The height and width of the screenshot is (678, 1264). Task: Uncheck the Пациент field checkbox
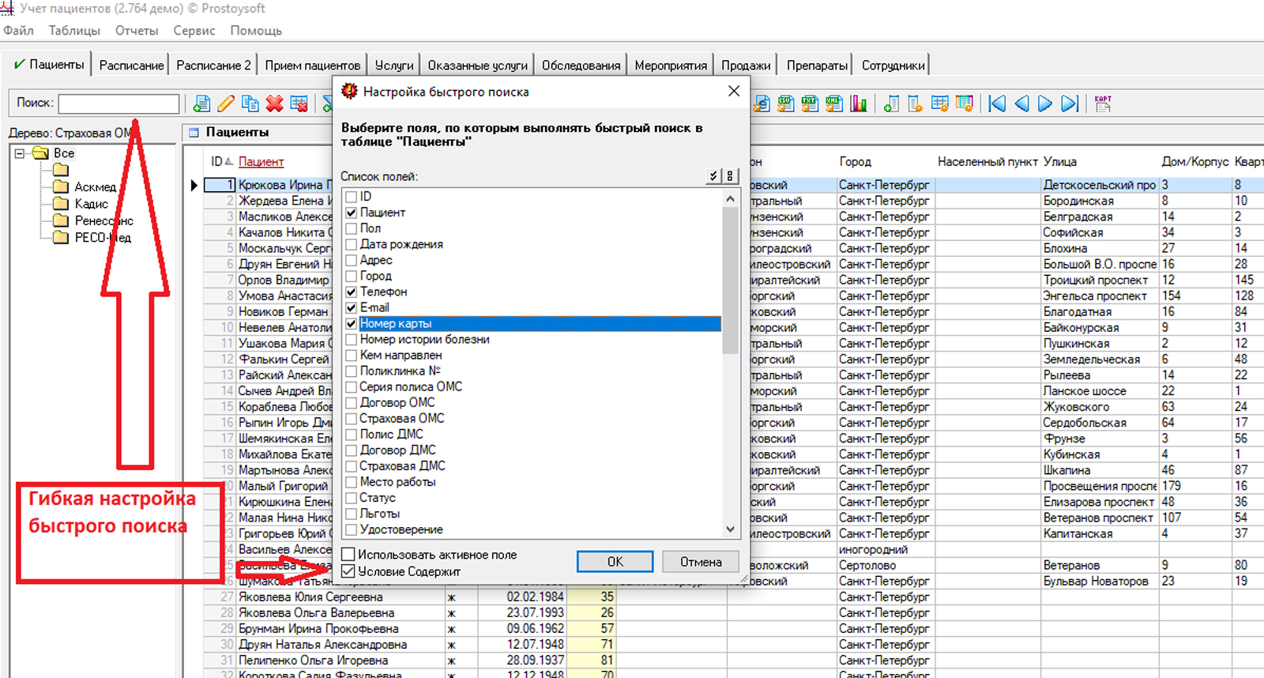(352, 213)
